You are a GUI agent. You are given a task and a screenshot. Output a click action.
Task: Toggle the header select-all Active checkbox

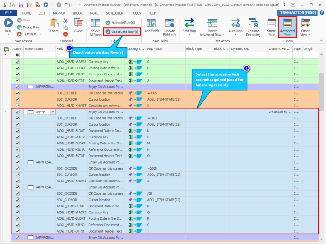tap(17, 55)
